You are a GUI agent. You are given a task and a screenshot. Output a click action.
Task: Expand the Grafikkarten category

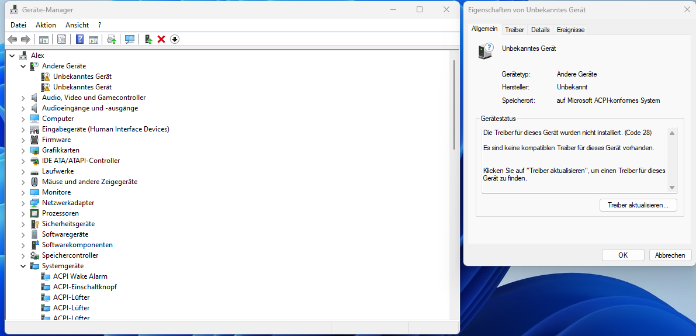23,150
